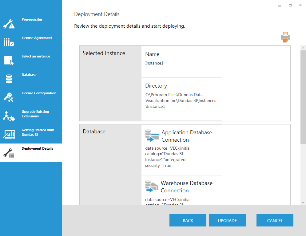Maximize the installer window

[x=290, y=5]
